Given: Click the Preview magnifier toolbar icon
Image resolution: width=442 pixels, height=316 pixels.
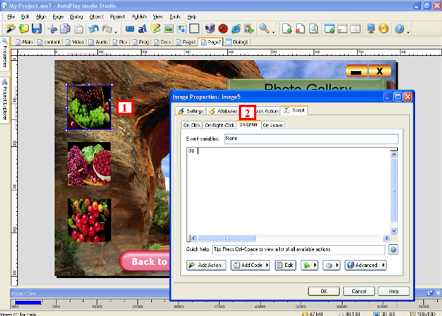Looking at the screenshot, I should 265,29.
